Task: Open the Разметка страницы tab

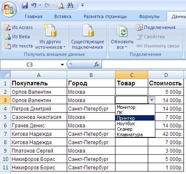Action: tap(105, 16)
